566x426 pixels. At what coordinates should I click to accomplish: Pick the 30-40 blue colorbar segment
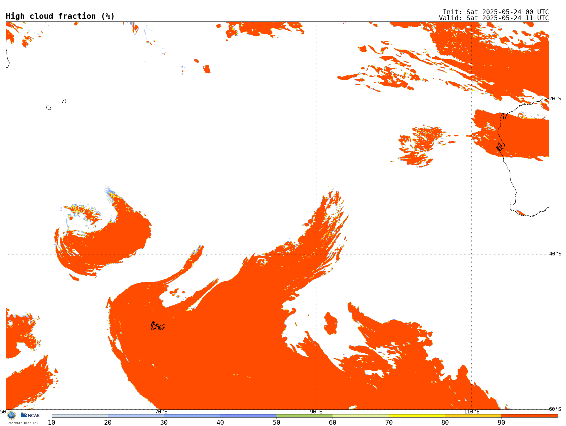tap(192, 416)
